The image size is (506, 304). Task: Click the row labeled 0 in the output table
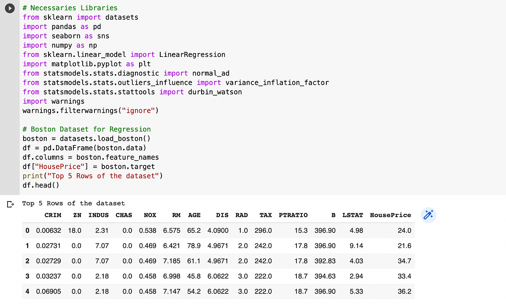pyautogui.click(x=27, y=231)
